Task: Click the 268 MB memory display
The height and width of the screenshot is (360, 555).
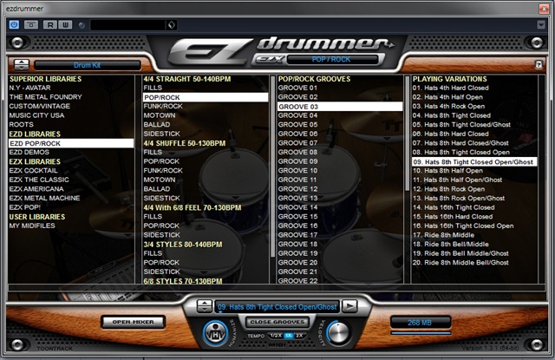Action: coord(420,323)
